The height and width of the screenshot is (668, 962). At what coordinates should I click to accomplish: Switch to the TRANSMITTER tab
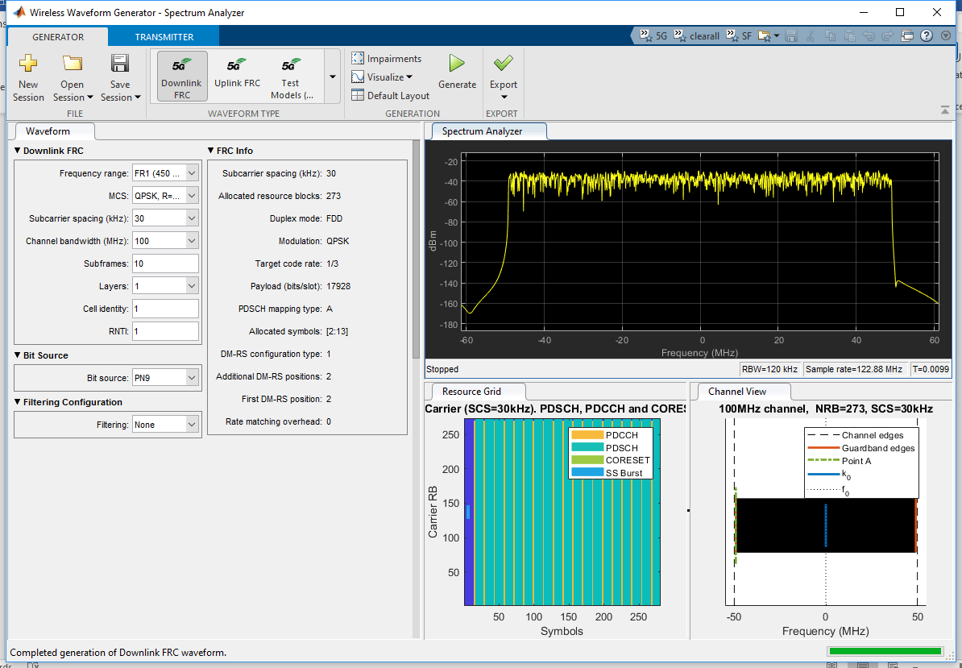point(164,36)
